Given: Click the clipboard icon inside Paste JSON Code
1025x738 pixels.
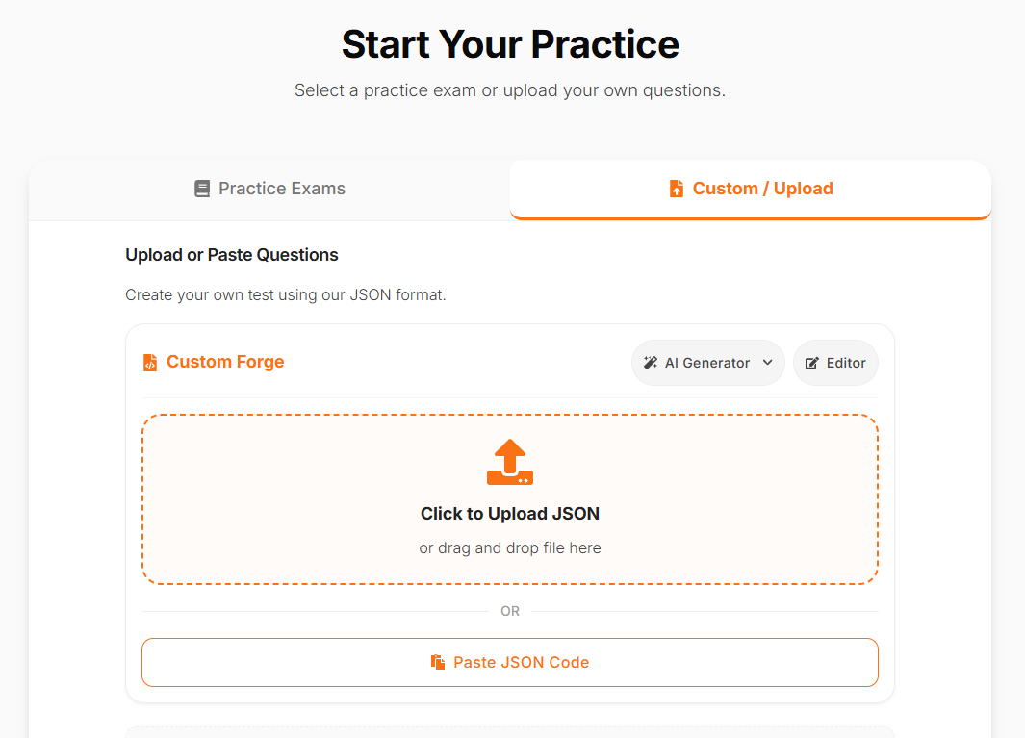Looking at the screenshot, I should point(440,662).
